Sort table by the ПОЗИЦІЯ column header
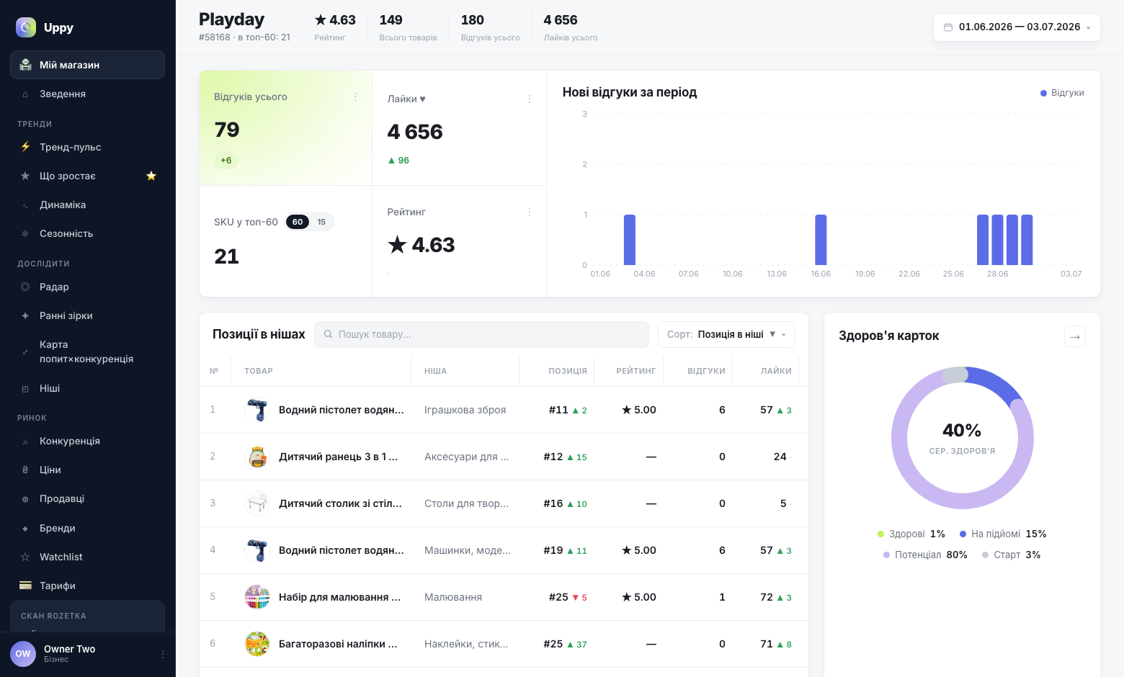Viewport: 1124px width, 677px height. 567,371
